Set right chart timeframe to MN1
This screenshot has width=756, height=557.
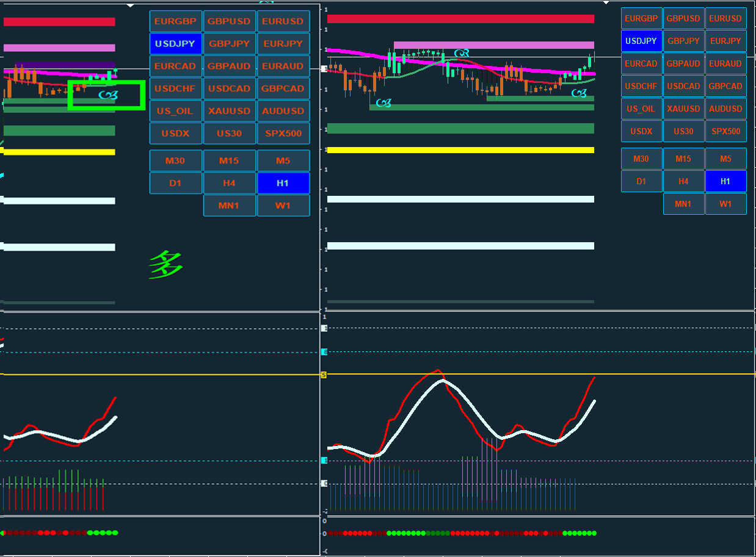[683, 204]
